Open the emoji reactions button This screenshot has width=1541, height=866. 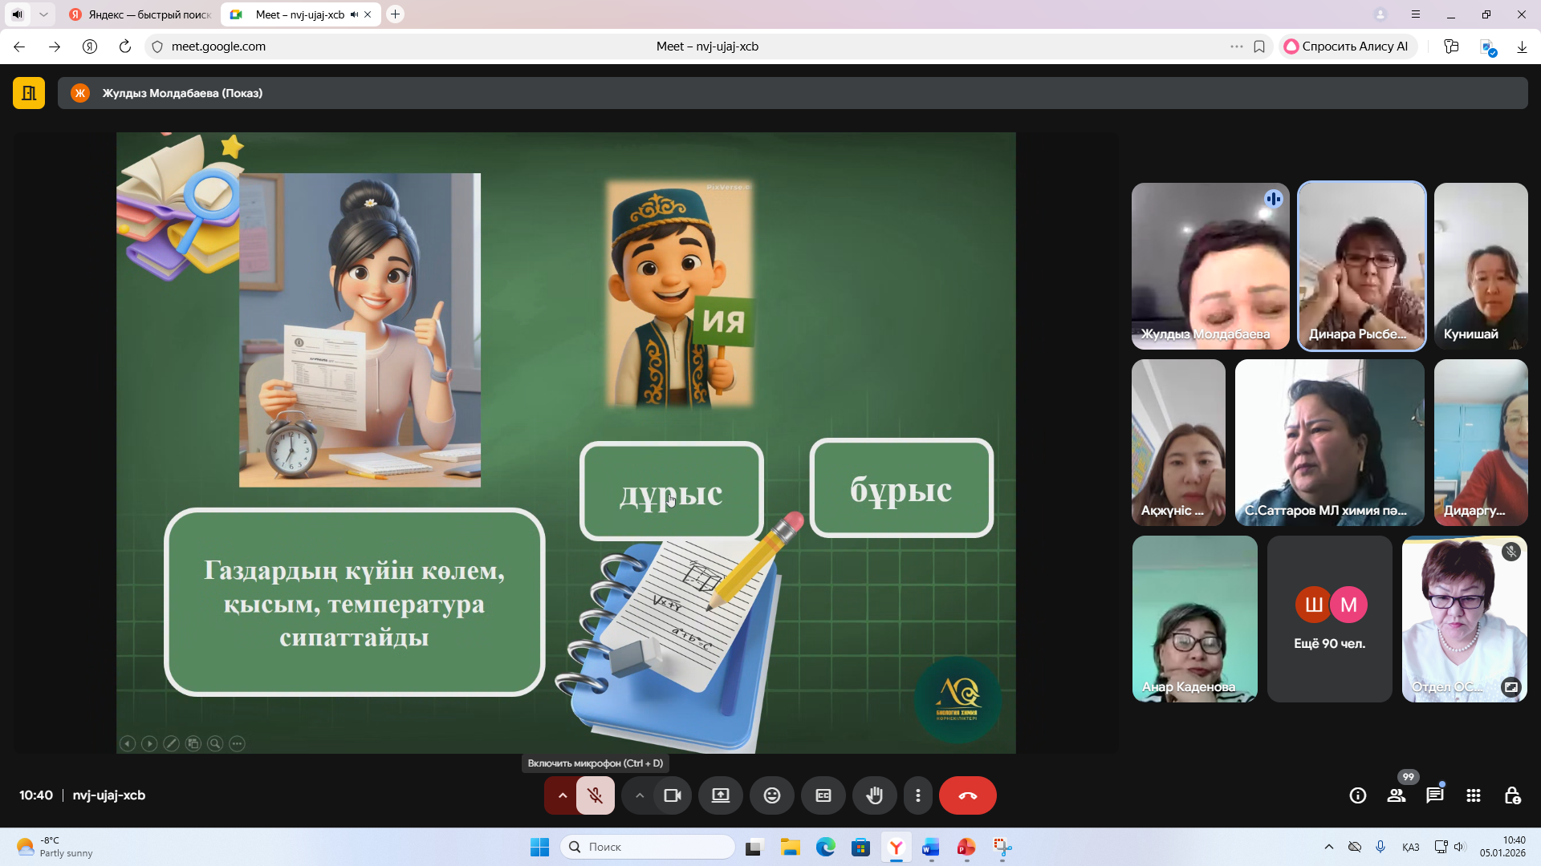(x=771, y=795)
